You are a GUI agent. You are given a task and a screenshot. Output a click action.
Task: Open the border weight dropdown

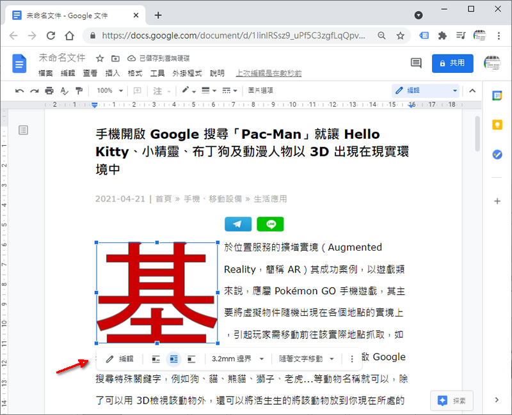click(x=209, y=90)
